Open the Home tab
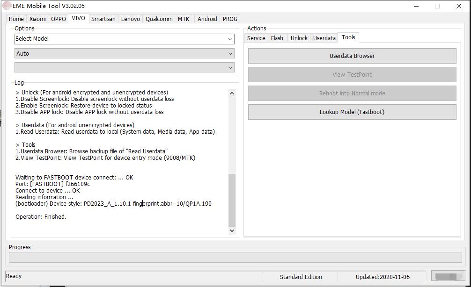Screen dimensions: 471x287 (x=16, y=19)
